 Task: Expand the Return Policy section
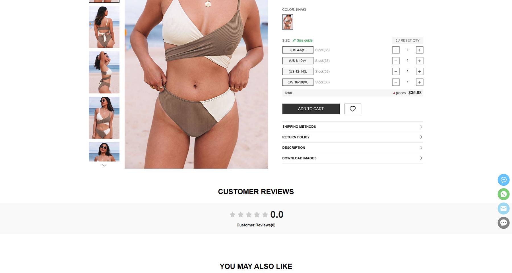coord(353,137)
